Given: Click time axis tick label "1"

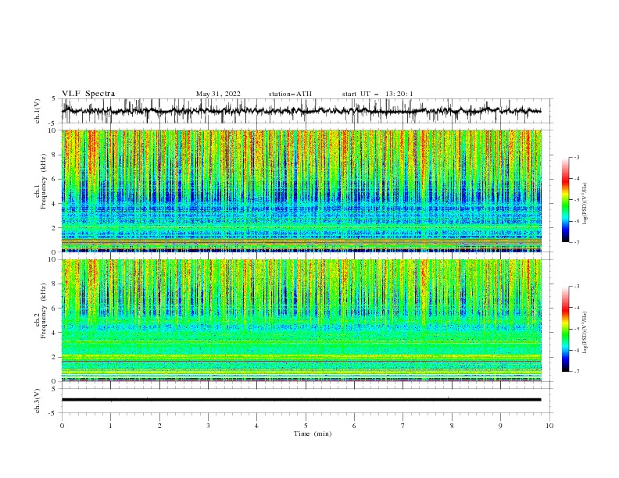Looking at the screenshot, I should pos(110,426).
